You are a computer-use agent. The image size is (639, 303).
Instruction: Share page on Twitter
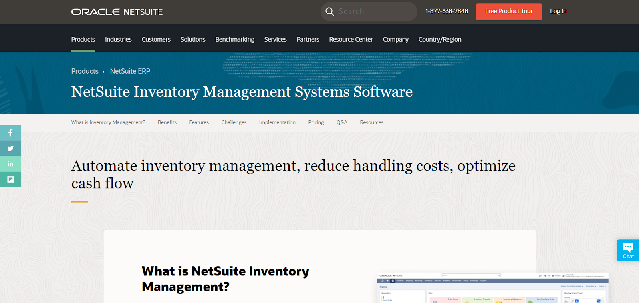point(10,148)
